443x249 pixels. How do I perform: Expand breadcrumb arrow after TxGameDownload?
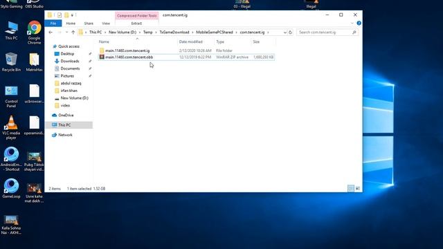[192, 33]
